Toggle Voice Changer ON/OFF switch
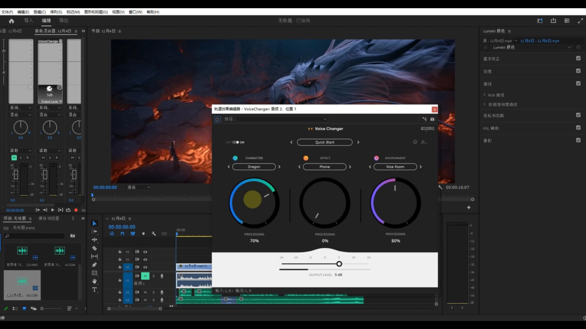 click(235, 142)
